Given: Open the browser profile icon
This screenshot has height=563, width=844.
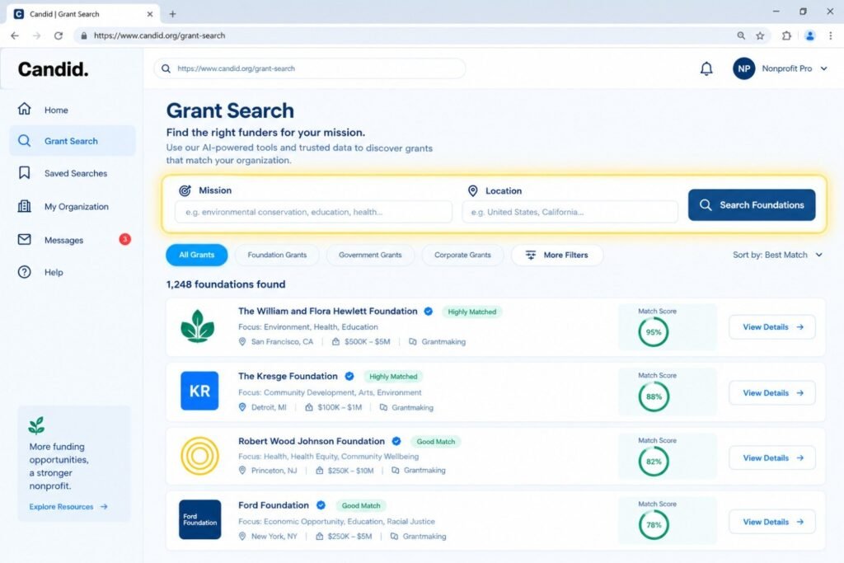Looking at the screenshot, I should 809,35.
